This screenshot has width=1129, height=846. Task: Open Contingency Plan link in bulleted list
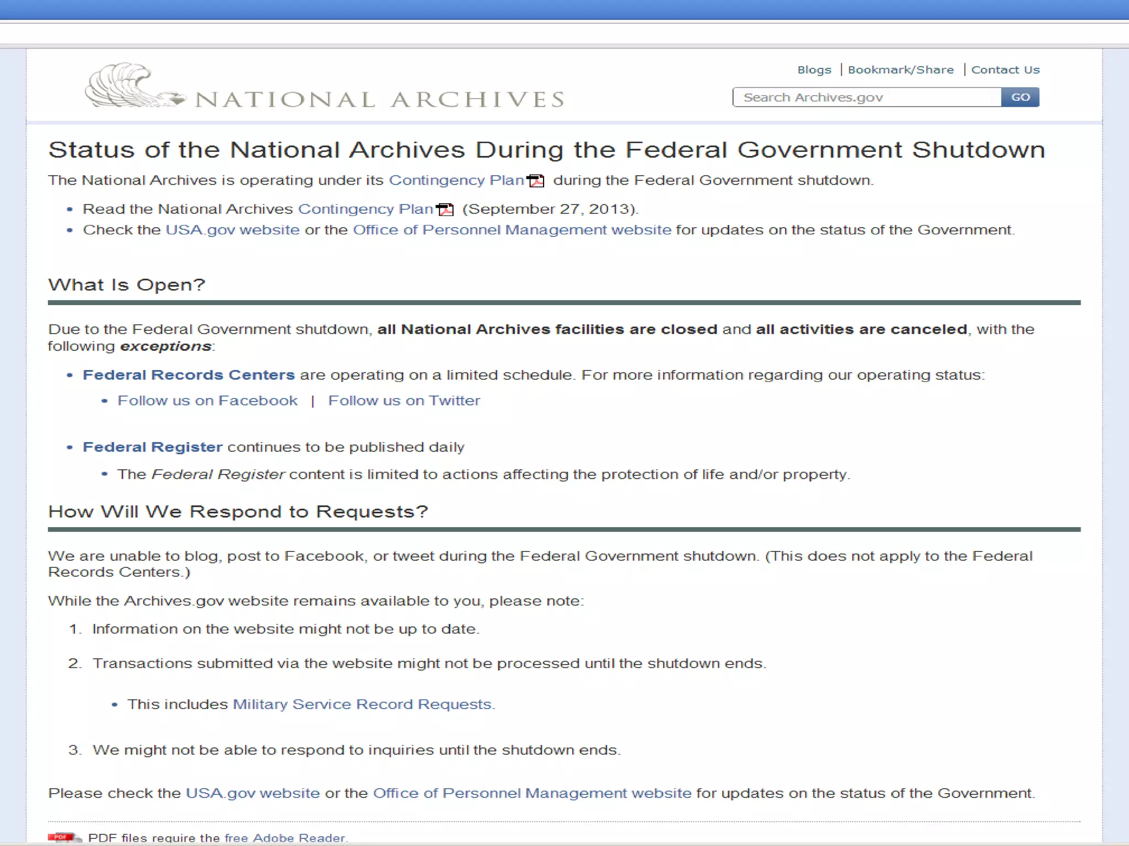365,209
